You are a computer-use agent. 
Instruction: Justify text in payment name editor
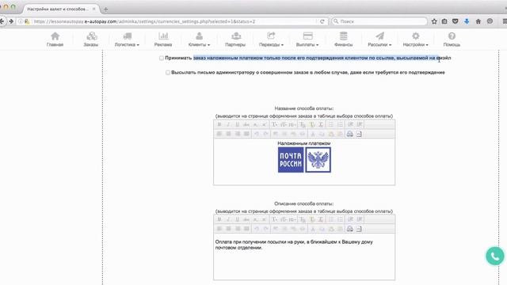pyautogui.click(x=246, y=134)
